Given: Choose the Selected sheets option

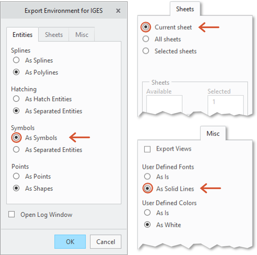Looking at the screenshot, I should [146, 51].
